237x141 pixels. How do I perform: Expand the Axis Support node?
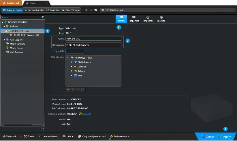[4, 40]
